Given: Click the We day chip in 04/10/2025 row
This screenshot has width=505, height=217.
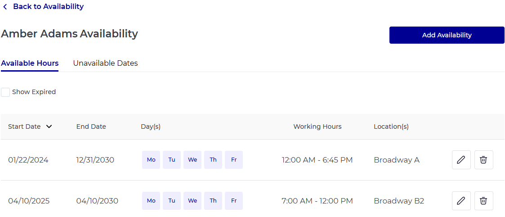Looking at the screenshot, I should pos(192,201).
